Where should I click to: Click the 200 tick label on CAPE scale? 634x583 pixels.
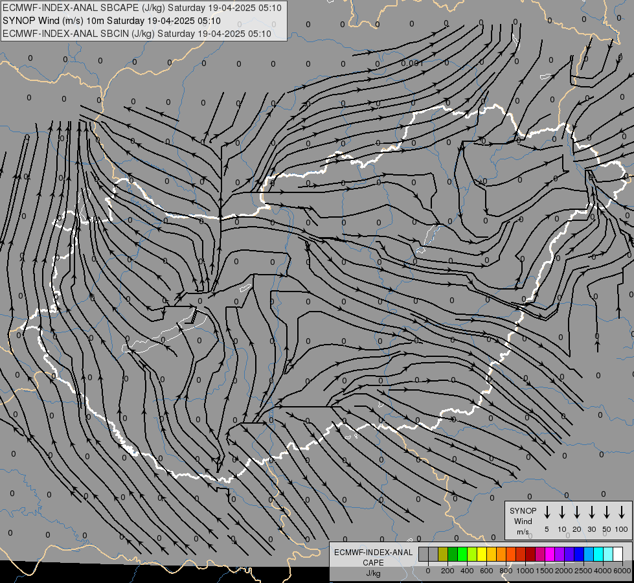coord(447,571)
